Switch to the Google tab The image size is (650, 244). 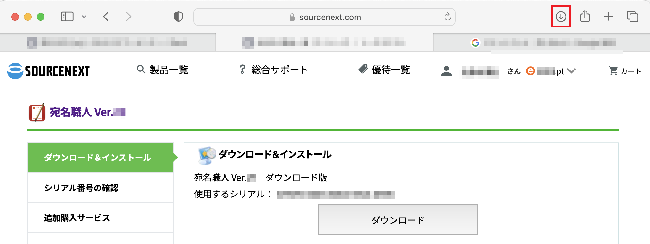pos(542,42)
